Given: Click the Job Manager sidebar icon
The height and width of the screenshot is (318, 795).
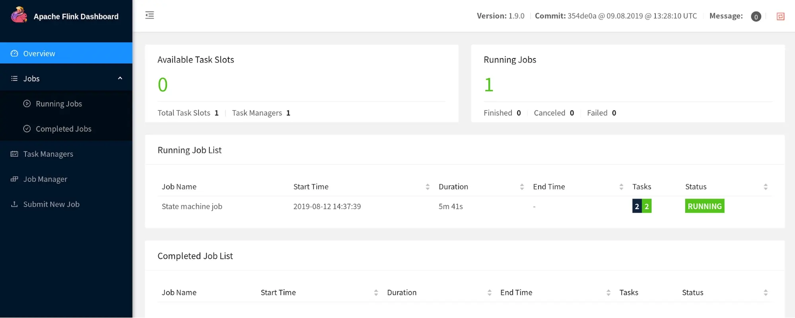Looking at the screenshot, I should (14, 179).
